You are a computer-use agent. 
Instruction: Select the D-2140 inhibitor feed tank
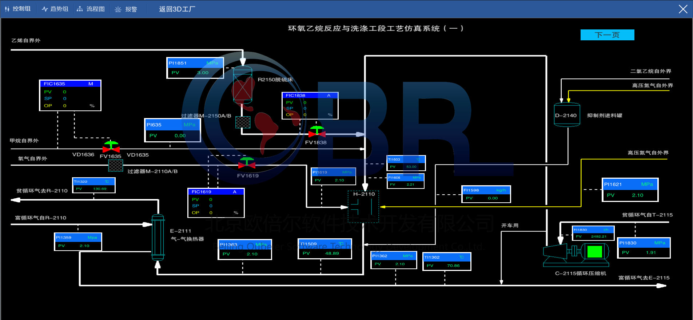coord(566,115)
